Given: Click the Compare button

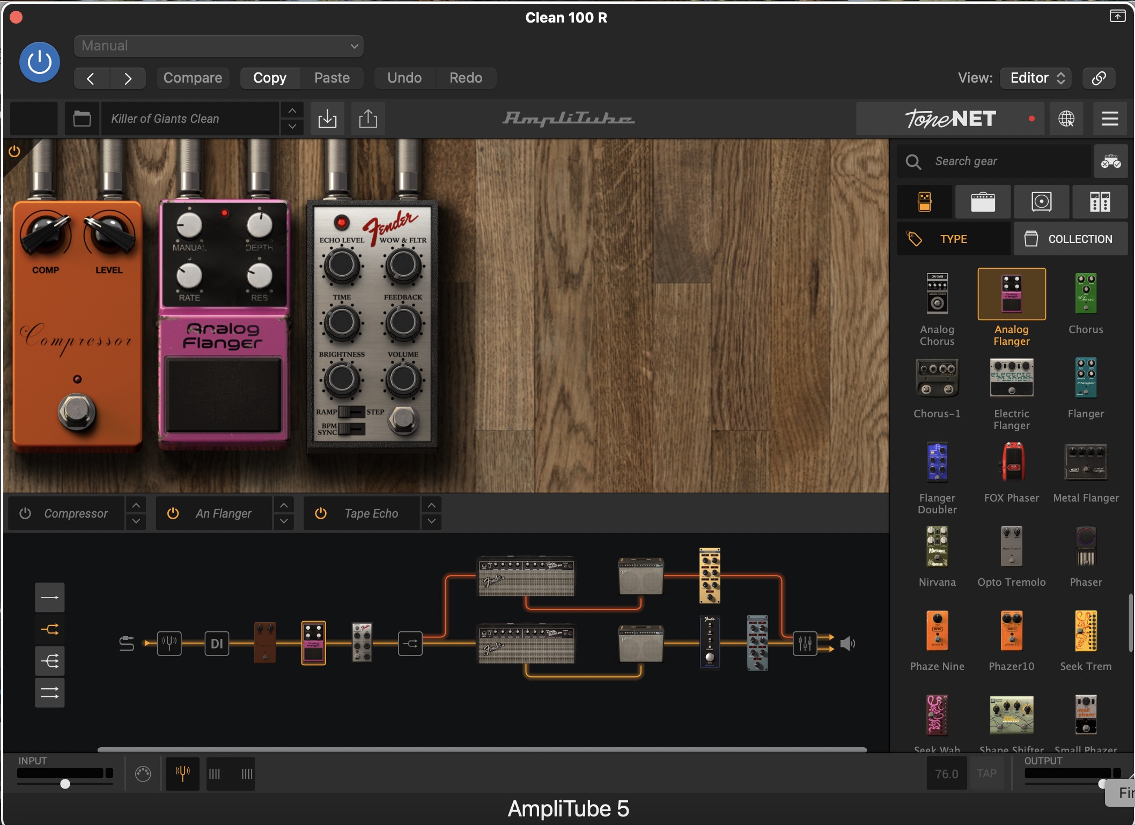Looking at the screenshot, I should pos(193,78).
